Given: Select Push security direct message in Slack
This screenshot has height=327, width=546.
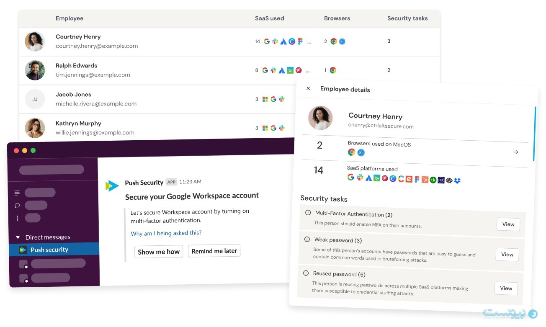Looking at the screenshot, I should 54,250.
